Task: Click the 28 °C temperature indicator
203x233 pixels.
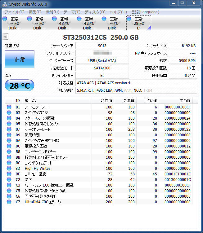Action: (x=20, y=86)
